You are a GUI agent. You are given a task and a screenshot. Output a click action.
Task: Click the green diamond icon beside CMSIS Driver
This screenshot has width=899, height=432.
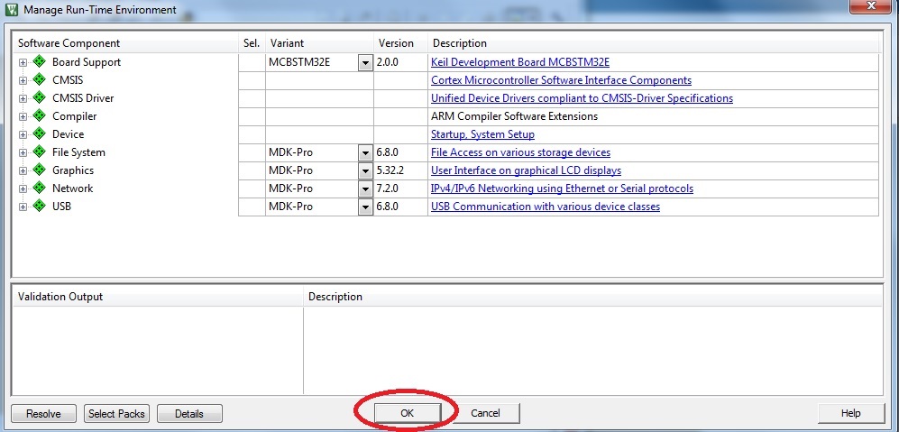pyautogui.click(x=39, y=97)
